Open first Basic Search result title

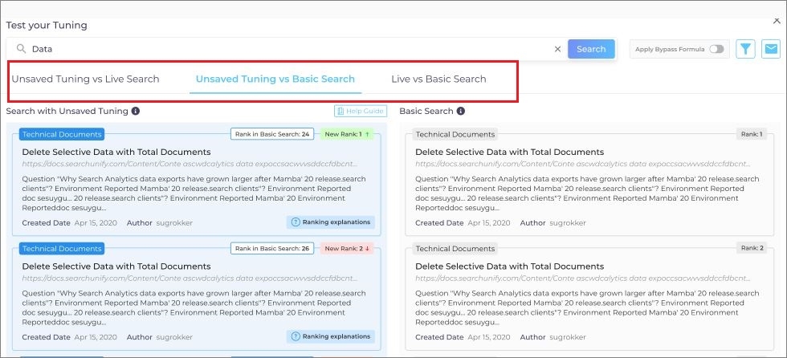click(509, 152)
